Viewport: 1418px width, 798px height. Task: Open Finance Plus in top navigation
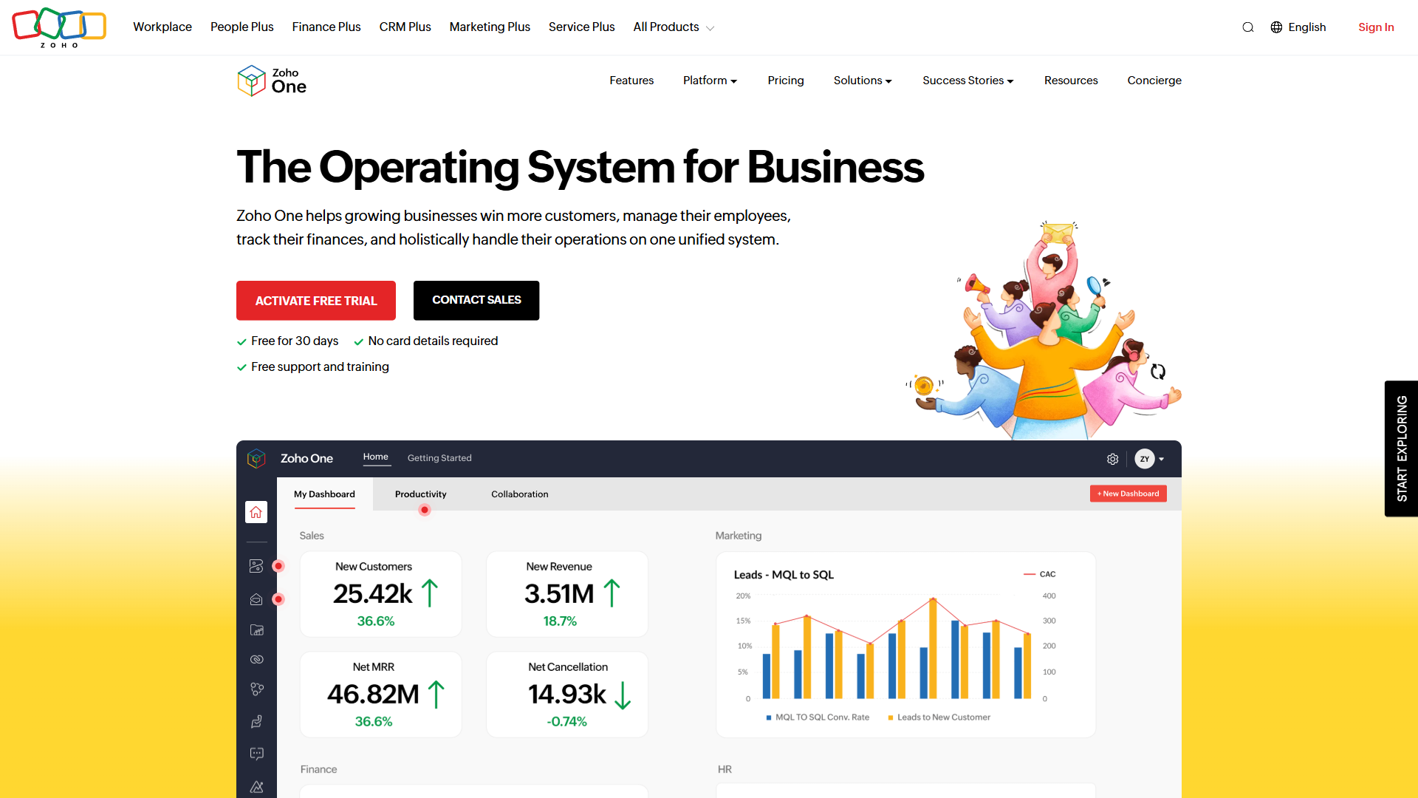pyautogui.click(x=326, y=27)
